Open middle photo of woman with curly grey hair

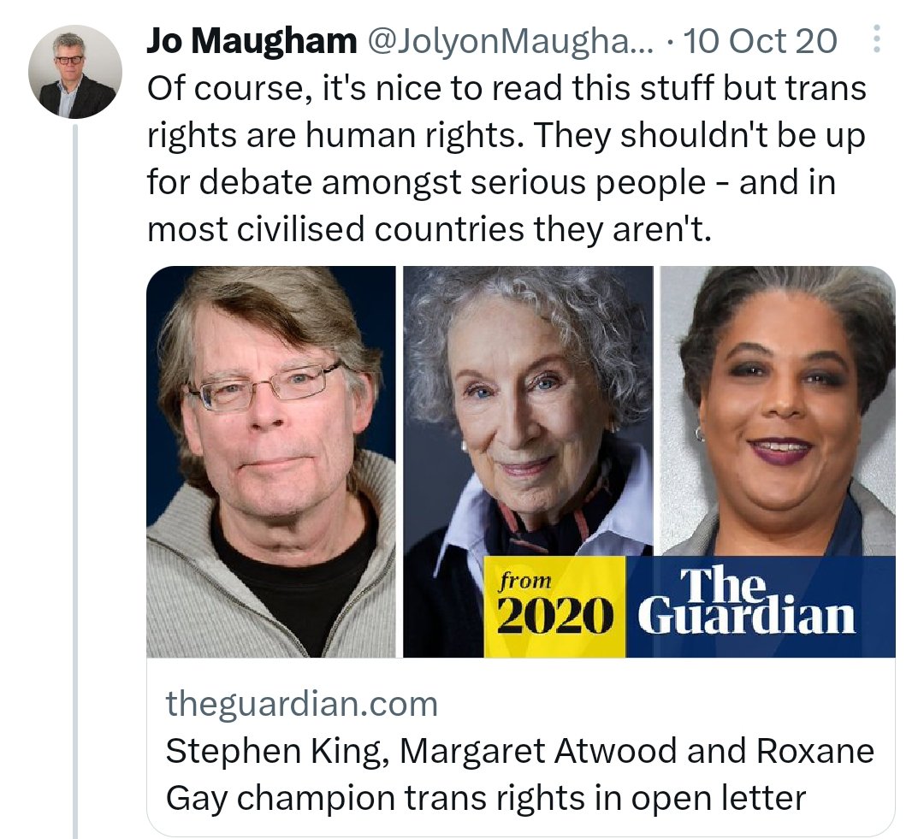point(528,412)
